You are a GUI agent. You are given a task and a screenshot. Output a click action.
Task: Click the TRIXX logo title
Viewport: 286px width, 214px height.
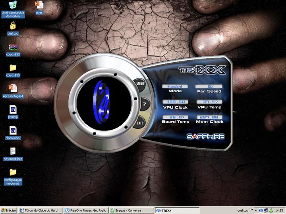tap(202, 70)
